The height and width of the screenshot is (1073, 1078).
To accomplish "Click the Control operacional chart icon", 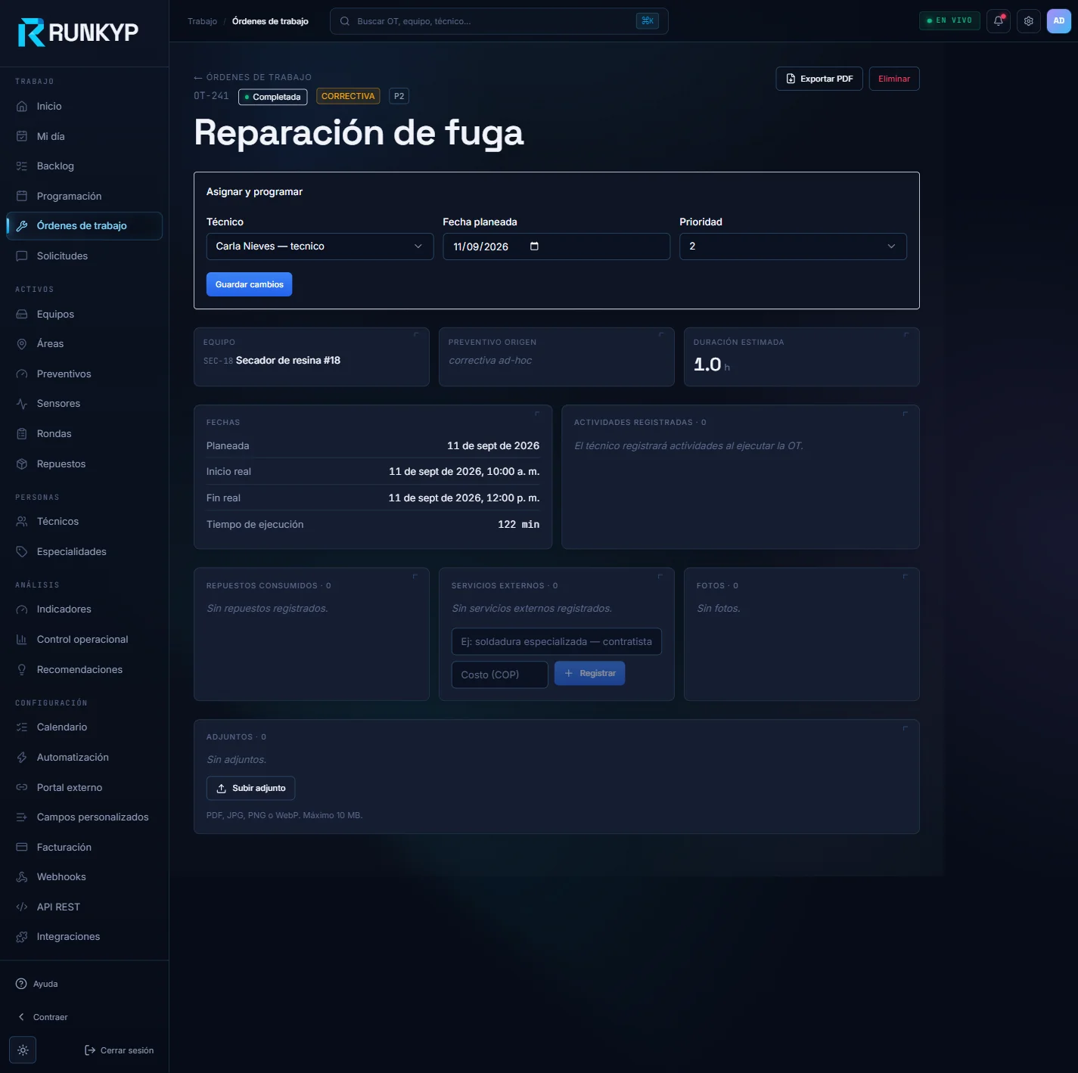I will (22, 639).
